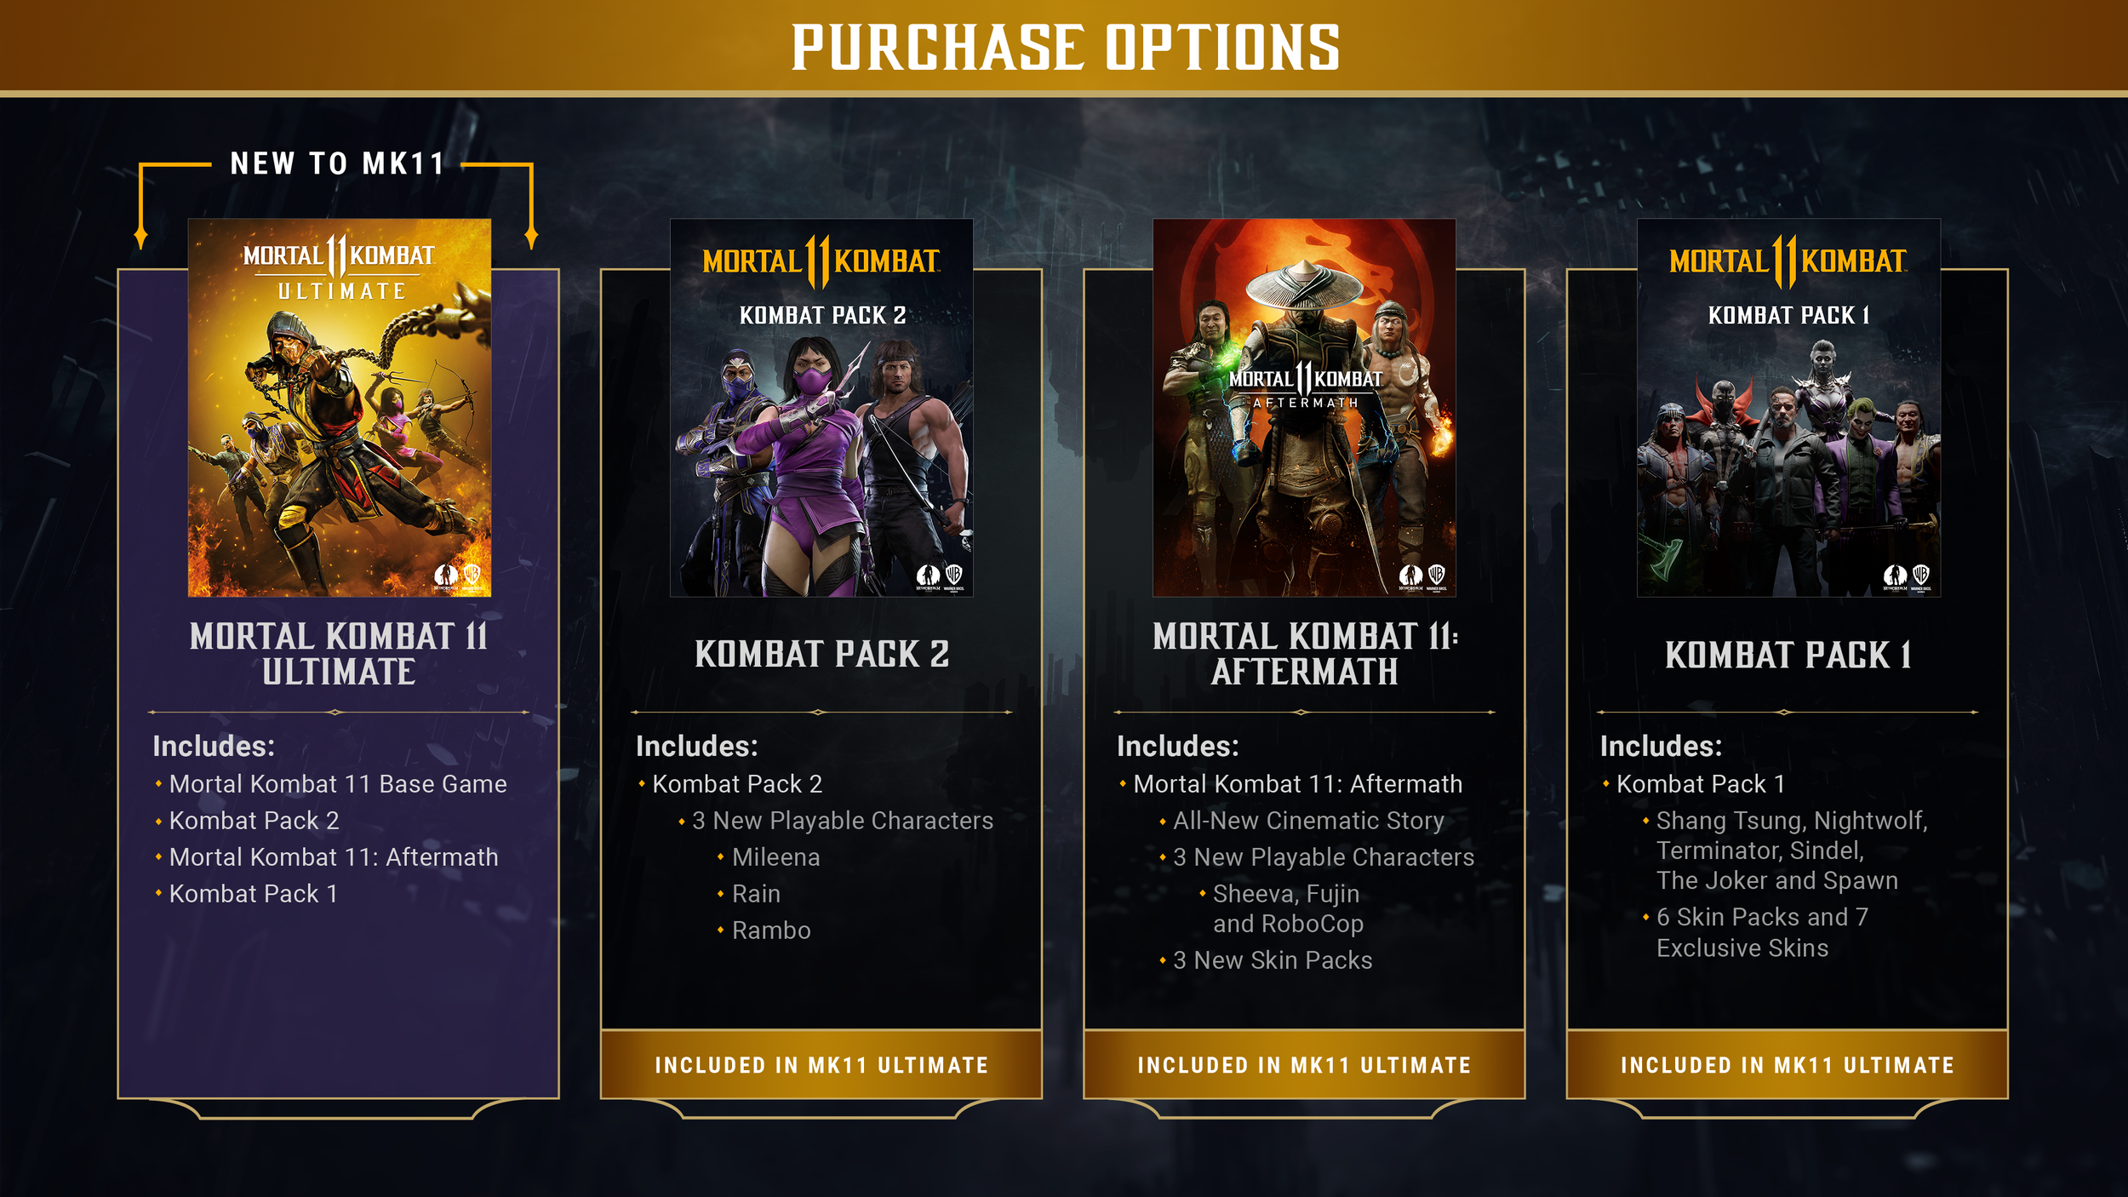Click the Mortal Kombat 11 logo on Kombat Pack 1 cover
Image resolution: width=2128 pixels, height=1197 pixels.
pyautogui.click(x=1788, y=261)
